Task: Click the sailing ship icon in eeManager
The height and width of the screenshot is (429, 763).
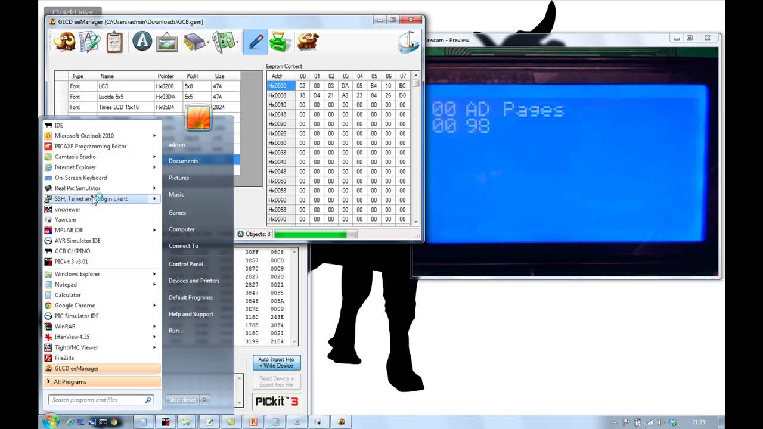Action: [409, 42]
